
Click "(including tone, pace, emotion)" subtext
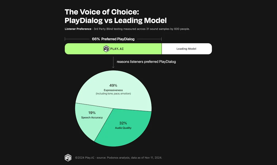(x=113, y=93)
